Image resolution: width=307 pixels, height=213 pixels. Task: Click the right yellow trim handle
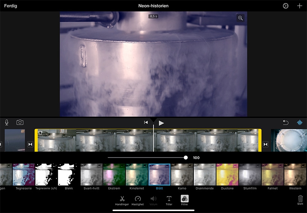click(260, 140)
